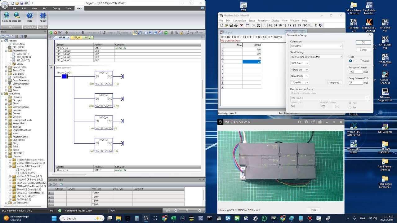This screenshot has height=223, width=397.
Task: Click New document icon in Modbus Poll toolbar
Action: click(222, 25)
